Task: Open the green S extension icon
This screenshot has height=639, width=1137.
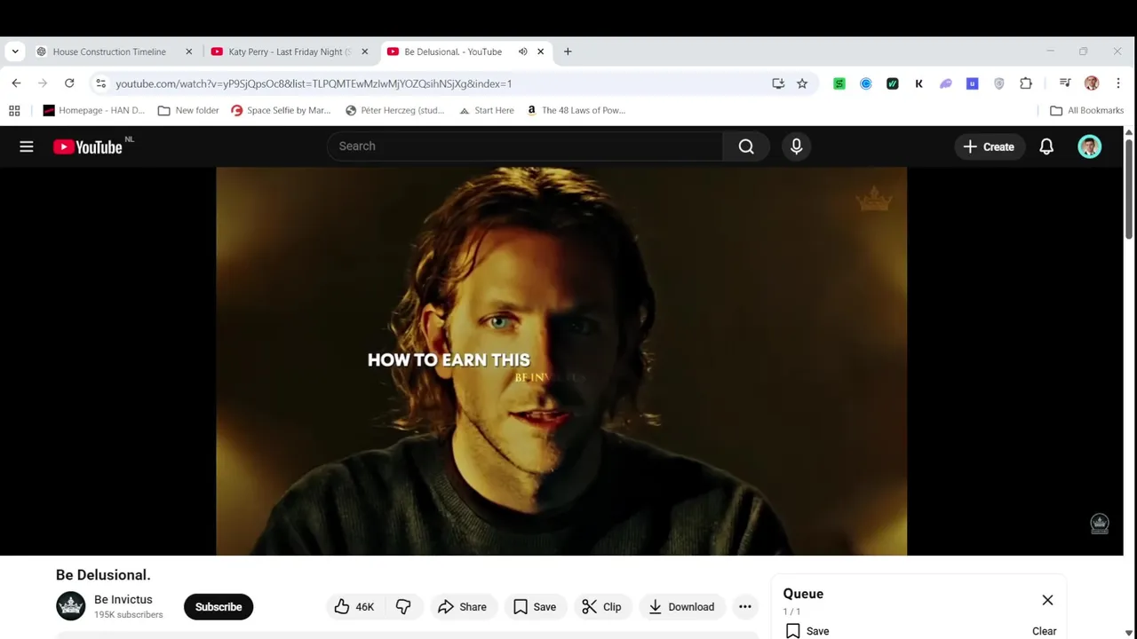Action: tap(839, 83)
